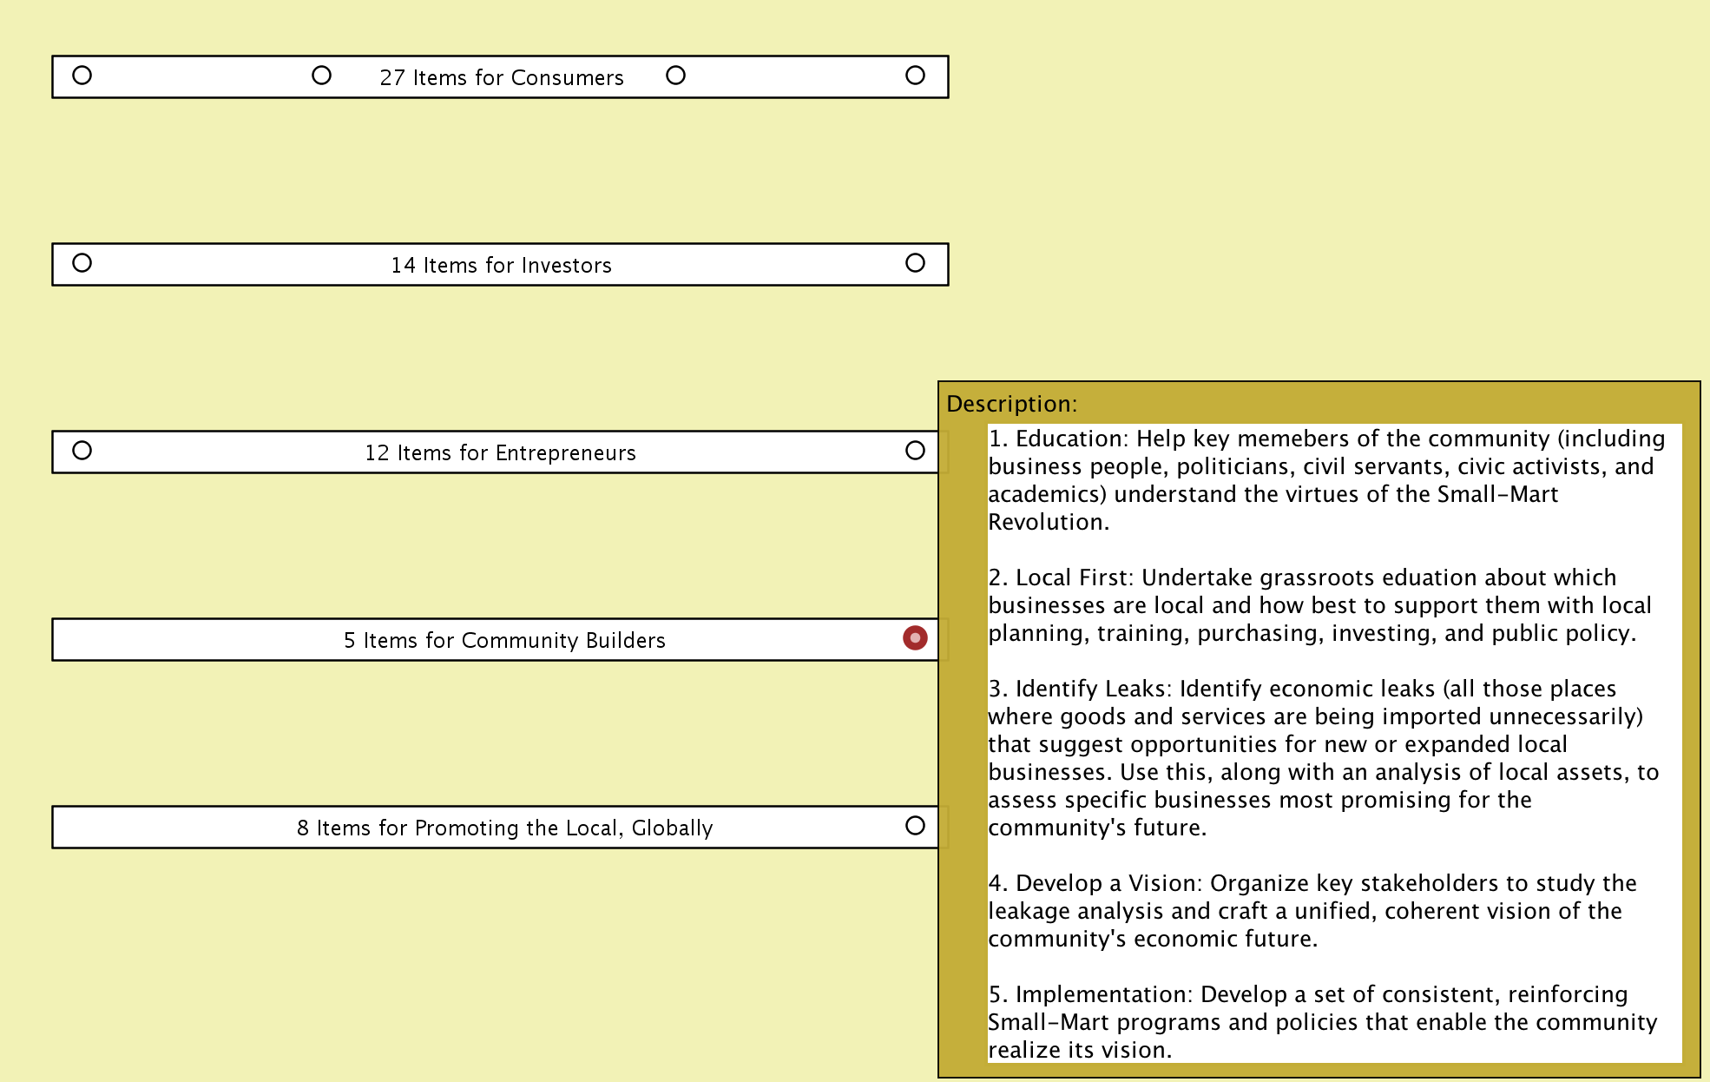Viewport: 1710px width, 1082px height.
Task: Click left circle in Entrepreneurs bar
Action: 82,451
